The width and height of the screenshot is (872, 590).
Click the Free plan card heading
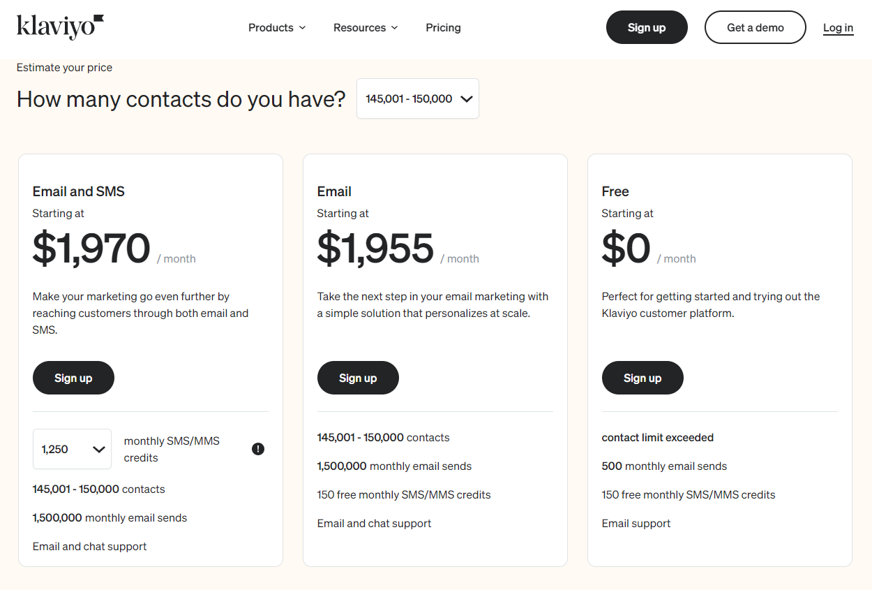click(x=615, y=191)
